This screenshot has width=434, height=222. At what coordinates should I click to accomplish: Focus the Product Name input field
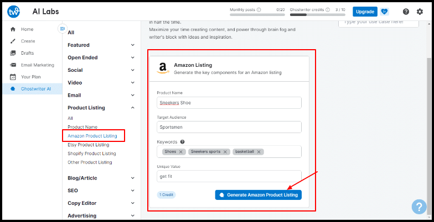(x=229, y=103)
